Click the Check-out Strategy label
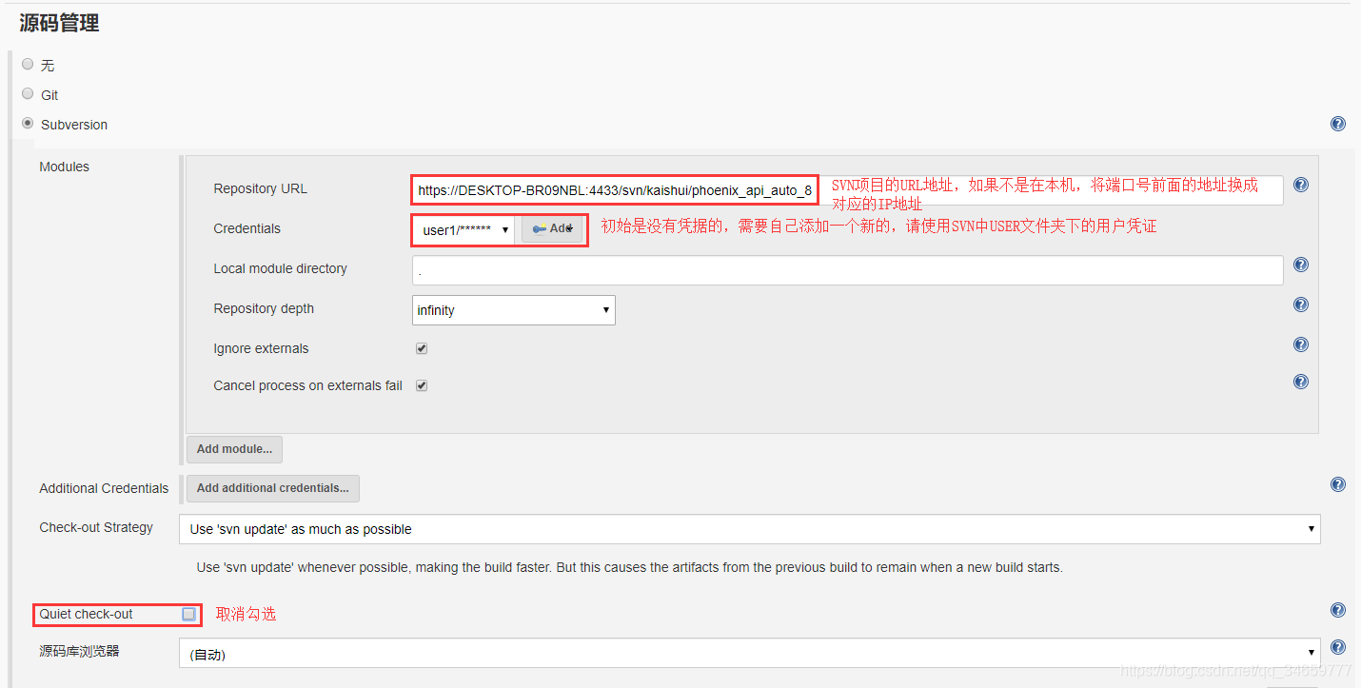 pyautogui.click(x=96, y=527)
